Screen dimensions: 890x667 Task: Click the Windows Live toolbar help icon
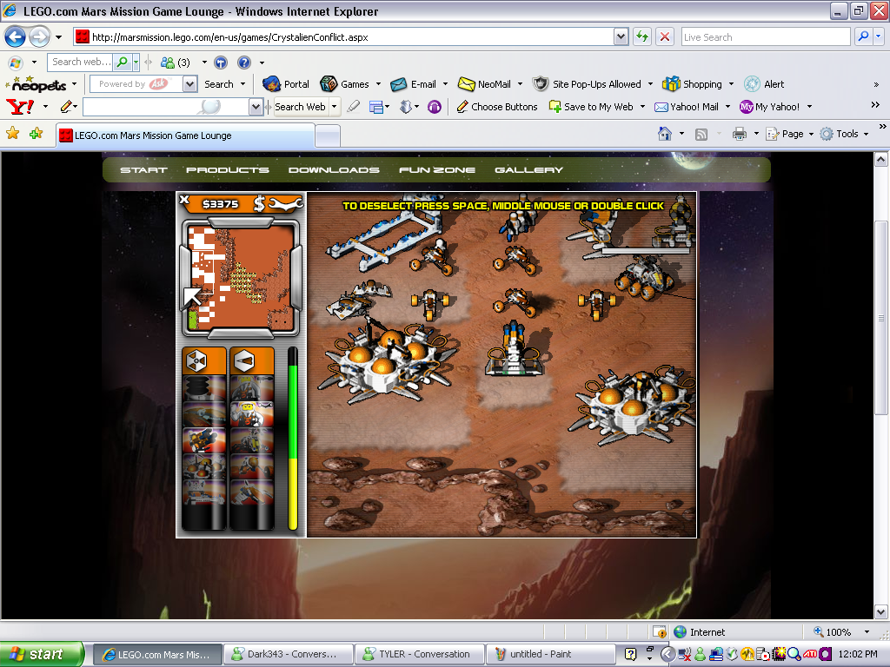(244, 63)
